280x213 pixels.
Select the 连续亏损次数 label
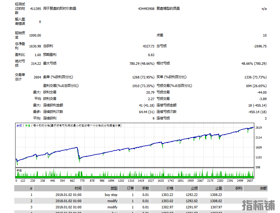point(166,112)
